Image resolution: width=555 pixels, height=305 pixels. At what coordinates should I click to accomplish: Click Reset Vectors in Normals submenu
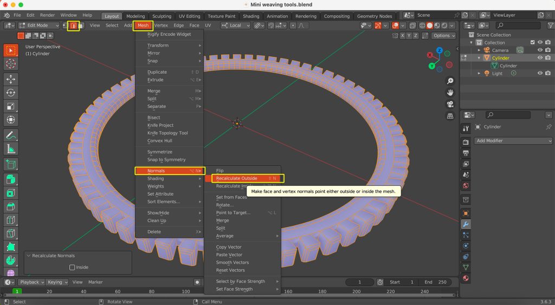click(x=230, y=270)
